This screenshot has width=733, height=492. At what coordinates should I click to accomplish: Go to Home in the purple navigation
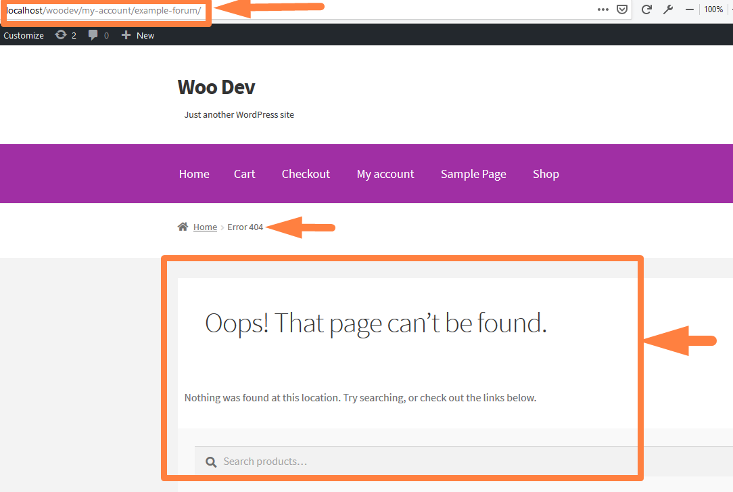click(194, 174)
